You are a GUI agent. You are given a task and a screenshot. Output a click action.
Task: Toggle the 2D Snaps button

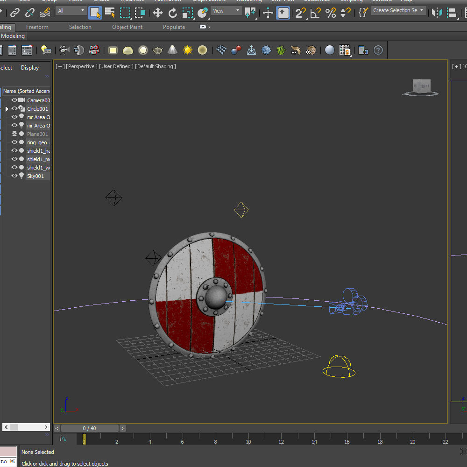[x=301, y=13]
